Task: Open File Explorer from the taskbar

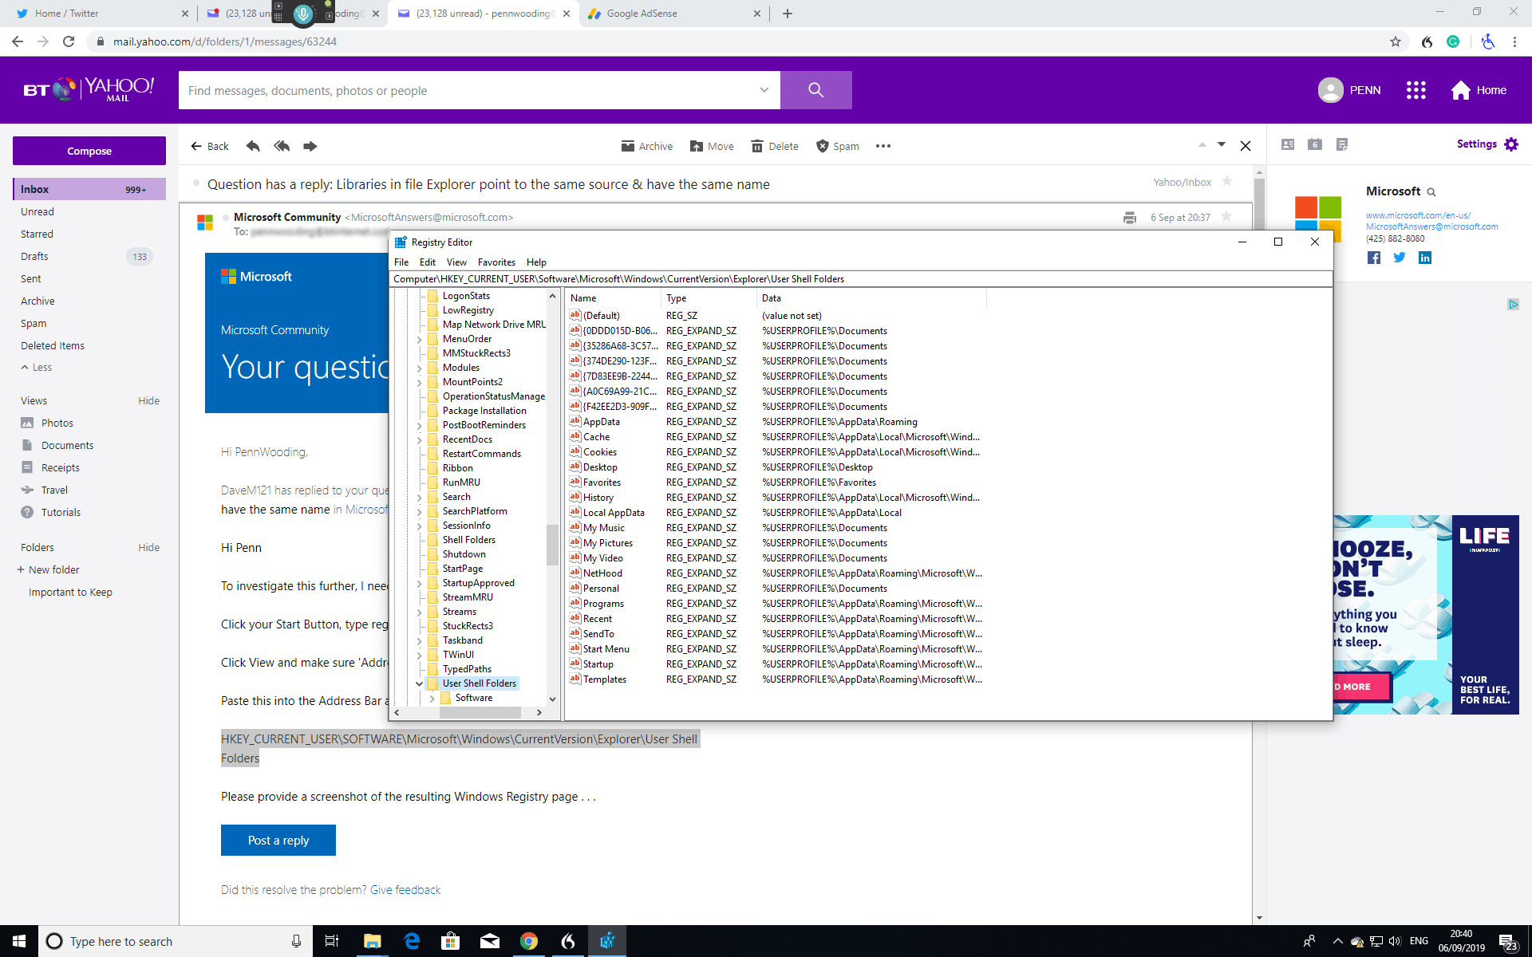Action: 373,941
